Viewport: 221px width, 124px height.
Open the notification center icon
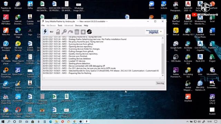pos(216,122)
